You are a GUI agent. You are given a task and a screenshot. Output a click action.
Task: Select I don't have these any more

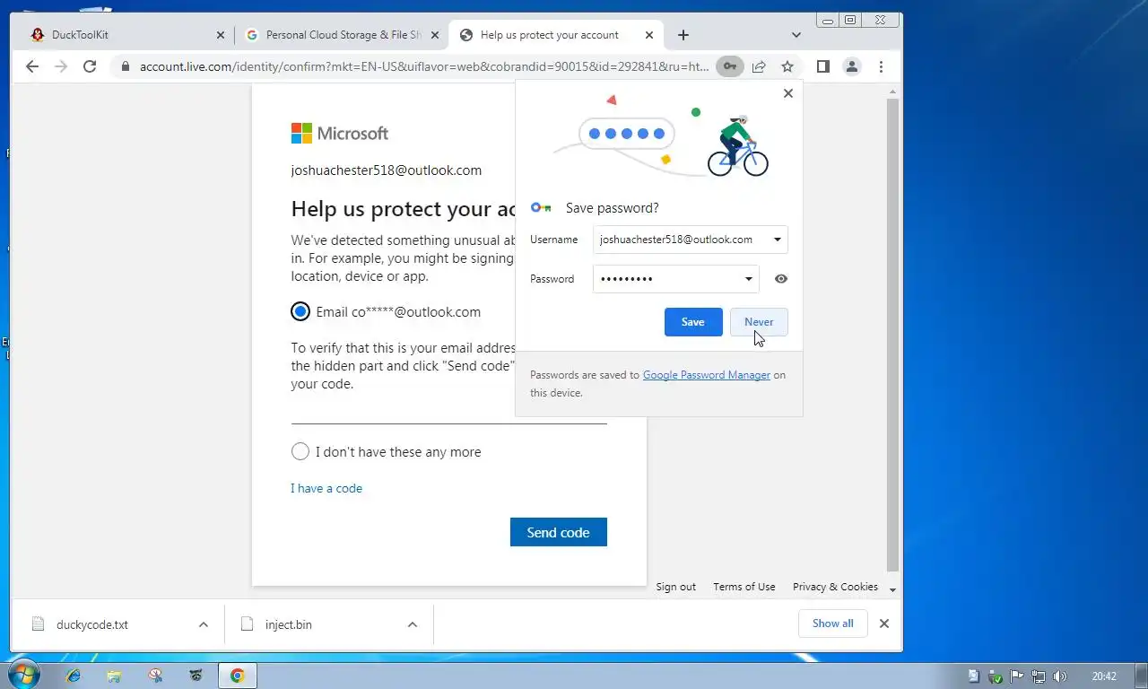click(x=300, y=451)
